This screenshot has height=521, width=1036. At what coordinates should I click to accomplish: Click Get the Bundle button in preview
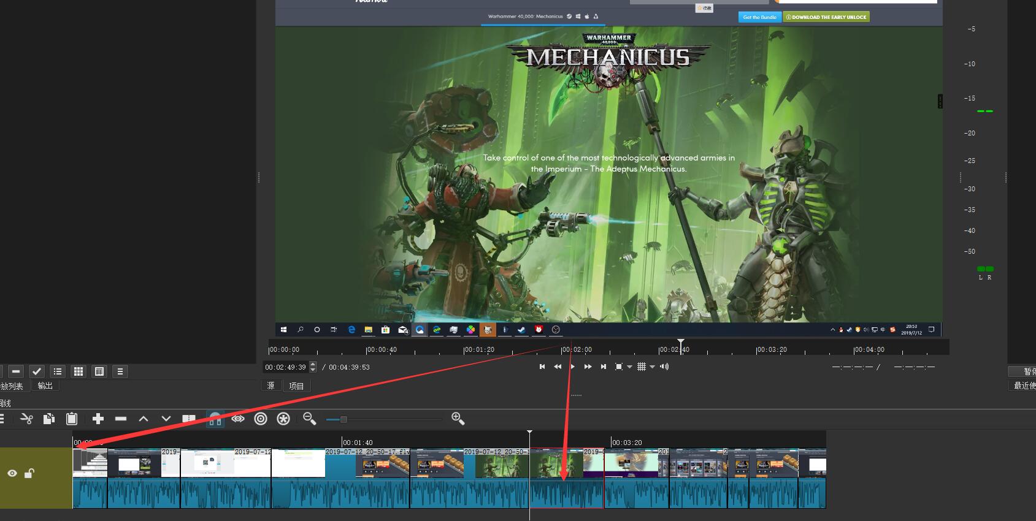759,17
